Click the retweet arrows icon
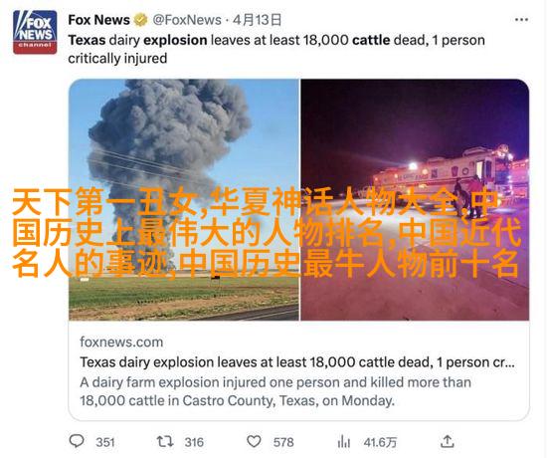 tap(165, 442)
